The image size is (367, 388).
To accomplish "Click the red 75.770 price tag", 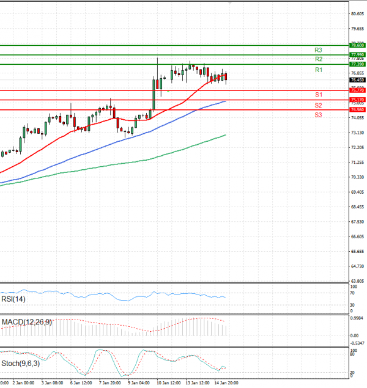I will (357, 90).
